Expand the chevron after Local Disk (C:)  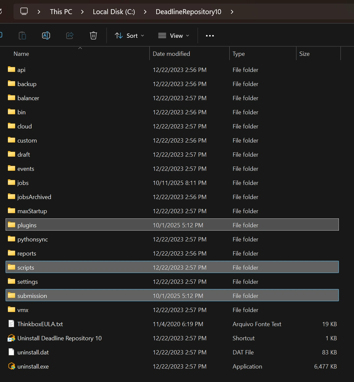click(145, 12)
